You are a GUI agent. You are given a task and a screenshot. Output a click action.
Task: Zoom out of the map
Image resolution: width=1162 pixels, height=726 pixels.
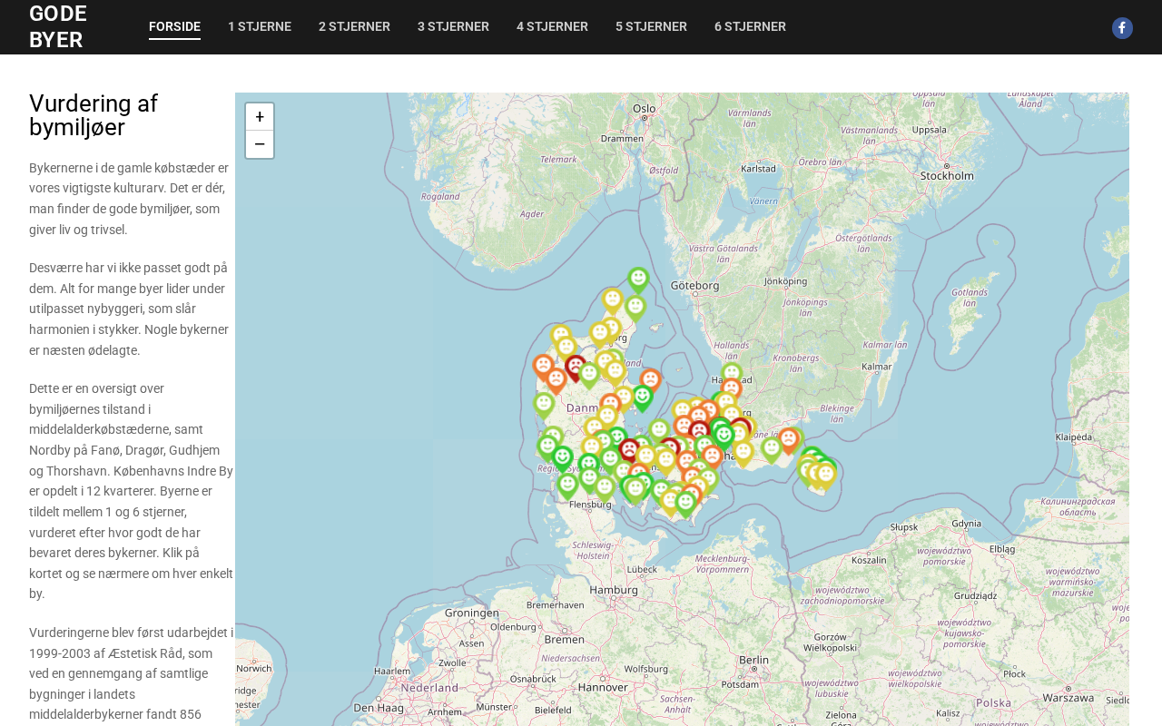click(x=260, y=144)
